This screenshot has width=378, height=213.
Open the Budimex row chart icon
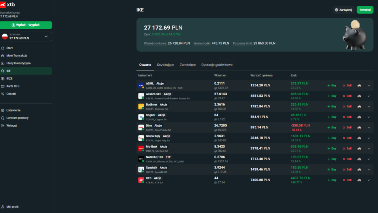(359, 106)
